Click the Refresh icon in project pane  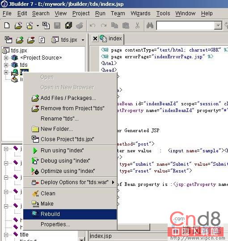(42, 40)
